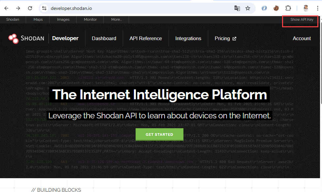Reload the page with the refresh icon
322x192 pixels.
pos(30,8)
